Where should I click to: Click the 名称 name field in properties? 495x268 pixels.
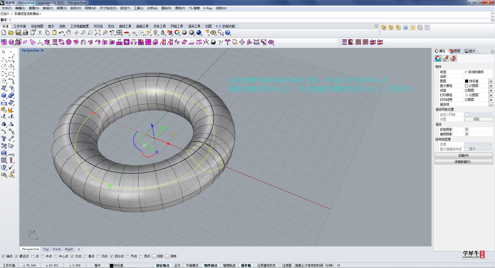coord(478,76)
